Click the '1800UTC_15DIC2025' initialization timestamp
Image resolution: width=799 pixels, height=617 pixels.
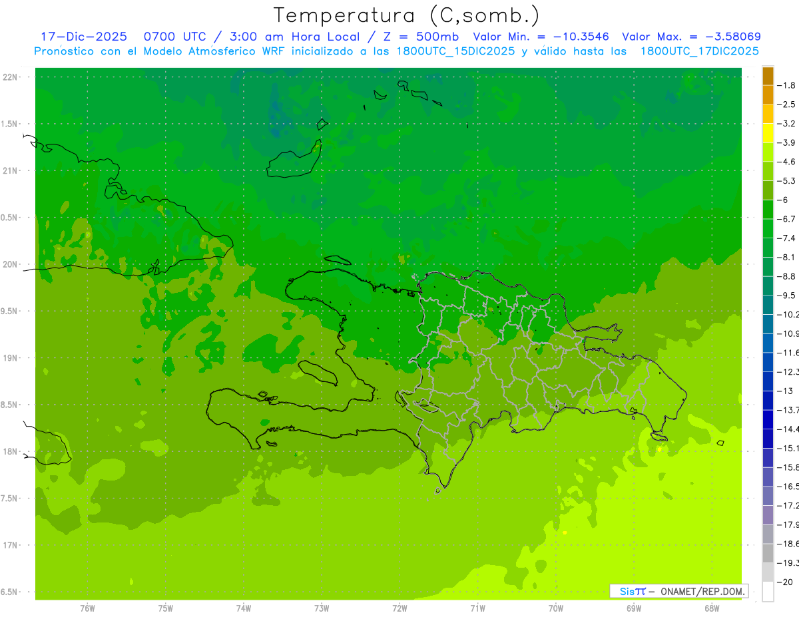(453, 51)
